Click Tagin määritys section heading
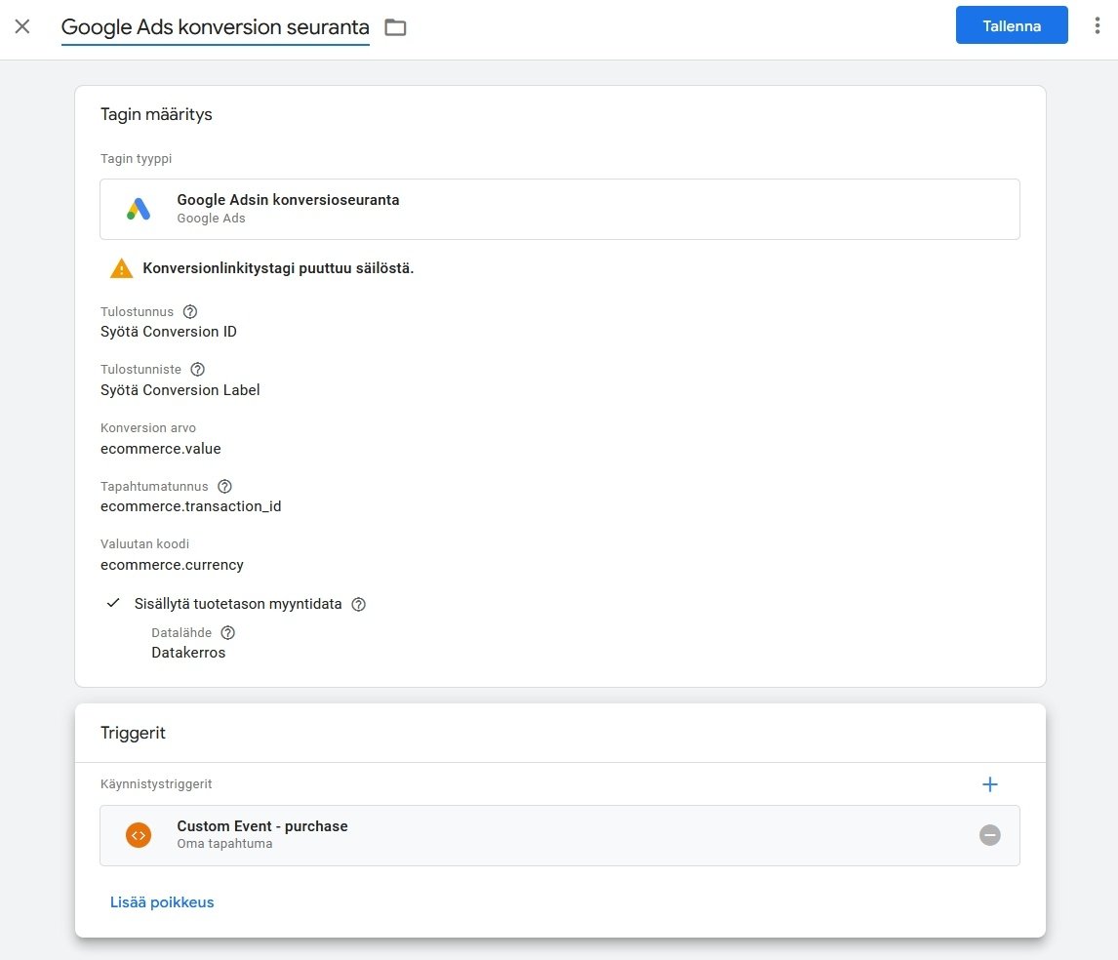The image size is (1118, 960). (156, 115)
